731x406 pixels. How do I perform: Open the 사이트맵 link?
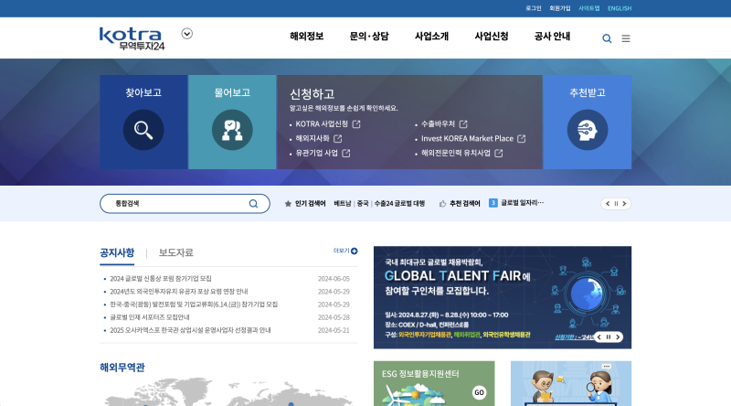(588, 8)
